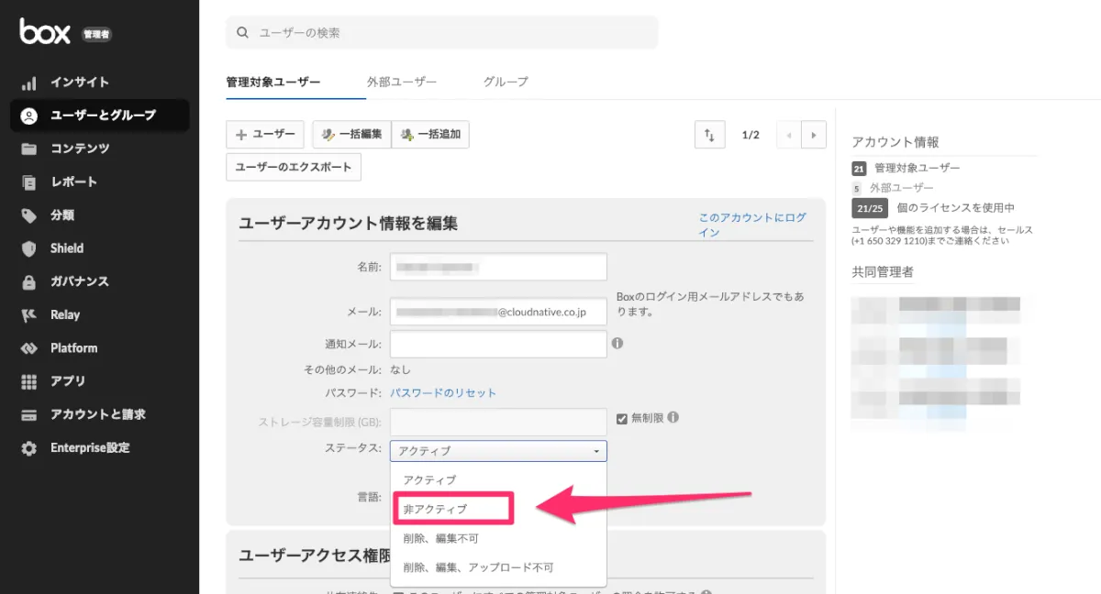The width and height of the screenshot is (1101, 594).
Task: Click the レポート report icon
Action: click(x=29, y=182)
